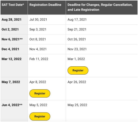Click the Feb 11, 2022 registration deadline

click(x=39, y=59)
